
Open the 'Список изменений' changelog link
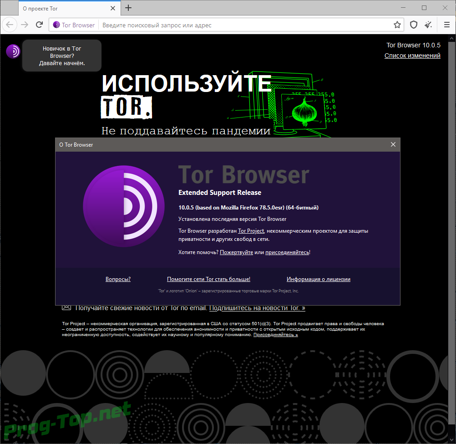tap(412, 56)
